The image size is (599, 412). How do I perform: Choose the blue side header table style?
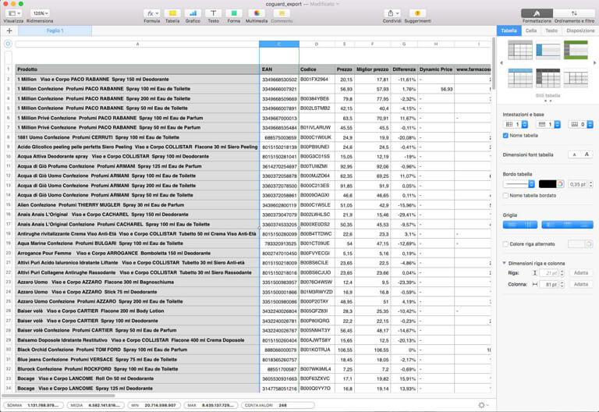click(x=548, y=50)
